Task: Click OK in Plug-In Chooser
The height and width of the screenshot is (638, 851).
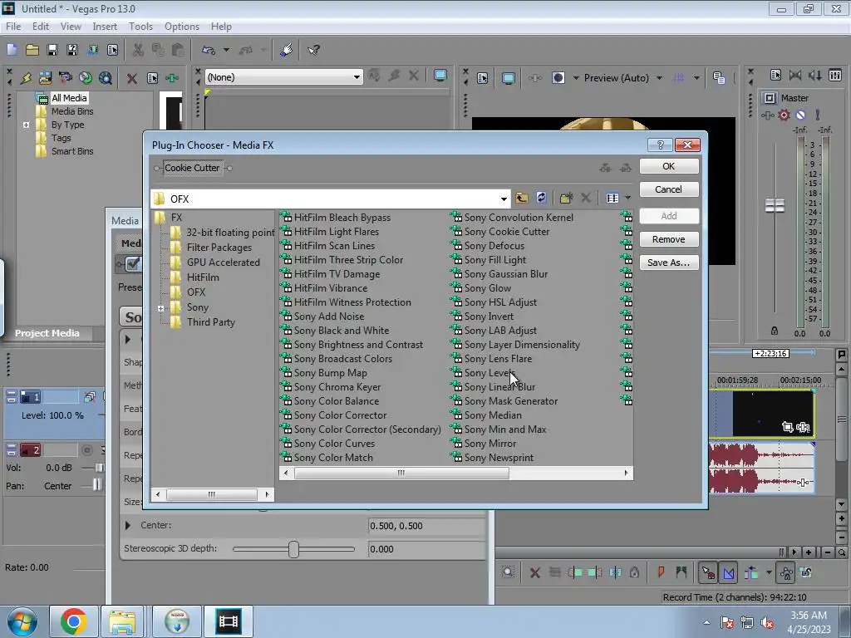Action: [x=669, y=166]
